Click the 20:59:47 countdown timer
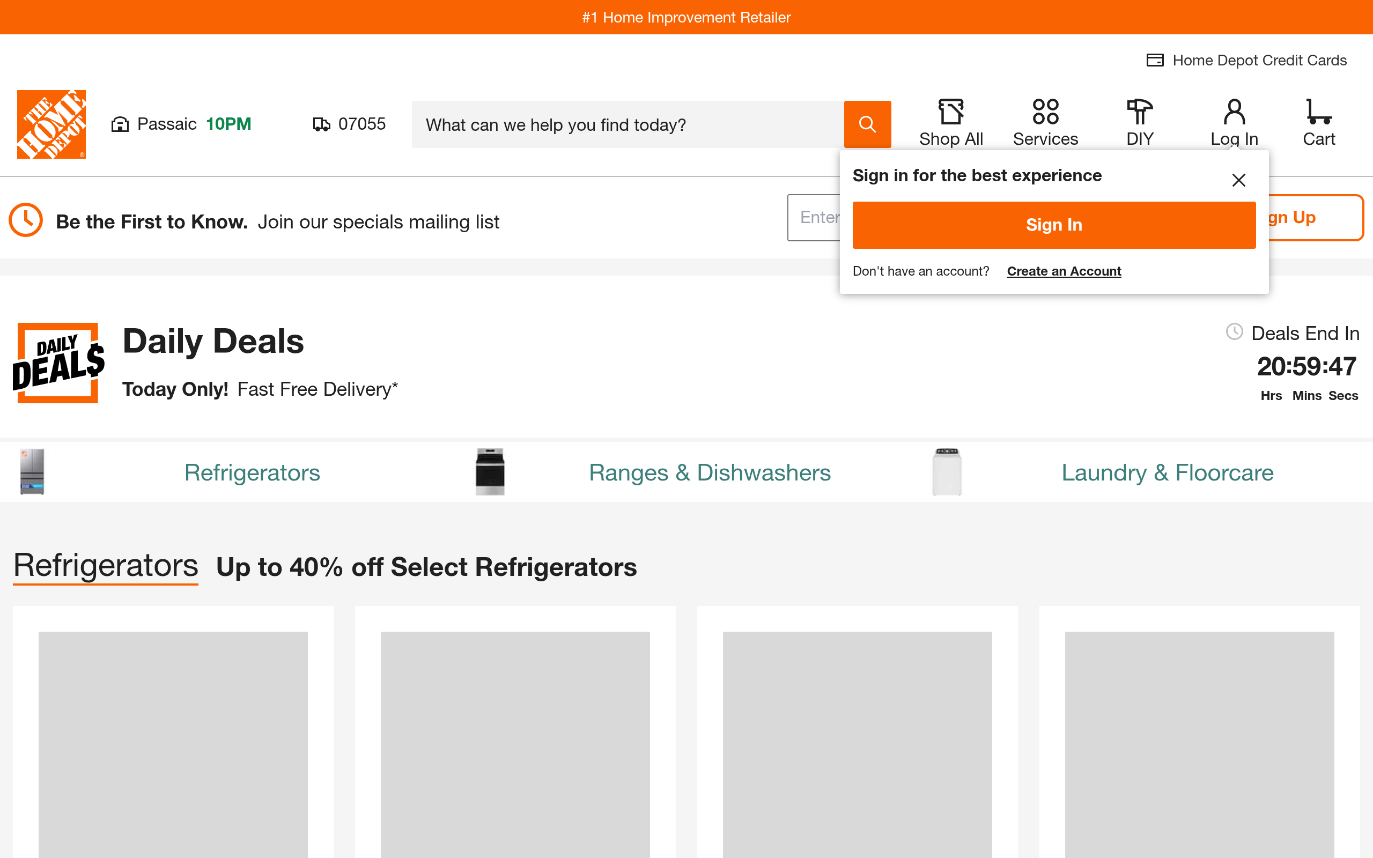The image size is (1373, 858). tap(1306, 367)
